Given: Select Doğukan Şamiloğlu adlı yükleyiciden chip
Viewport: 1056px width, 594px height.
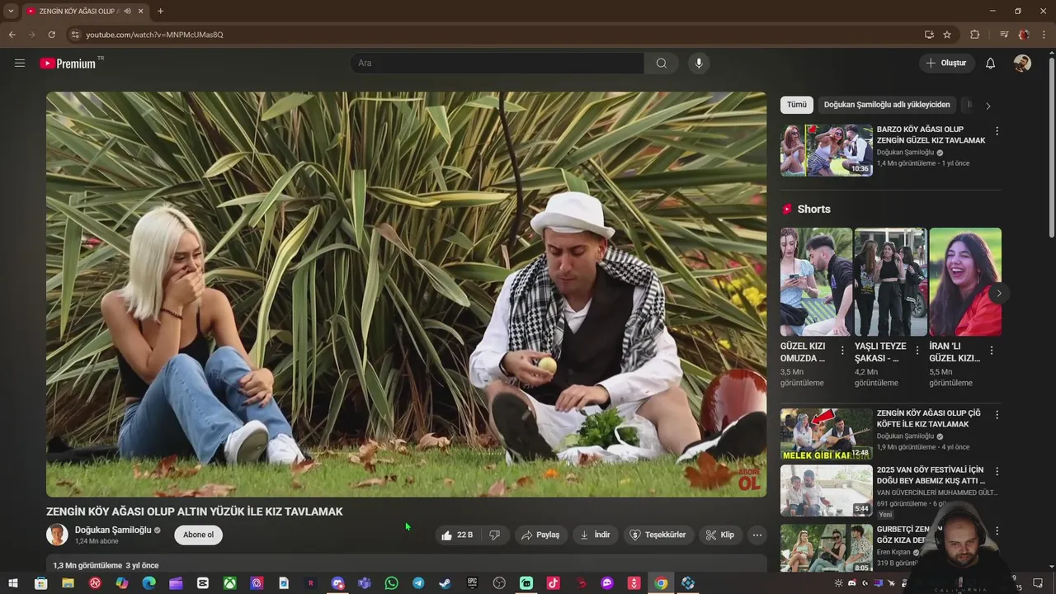Looking at the screenshot, I should (887, 105).
